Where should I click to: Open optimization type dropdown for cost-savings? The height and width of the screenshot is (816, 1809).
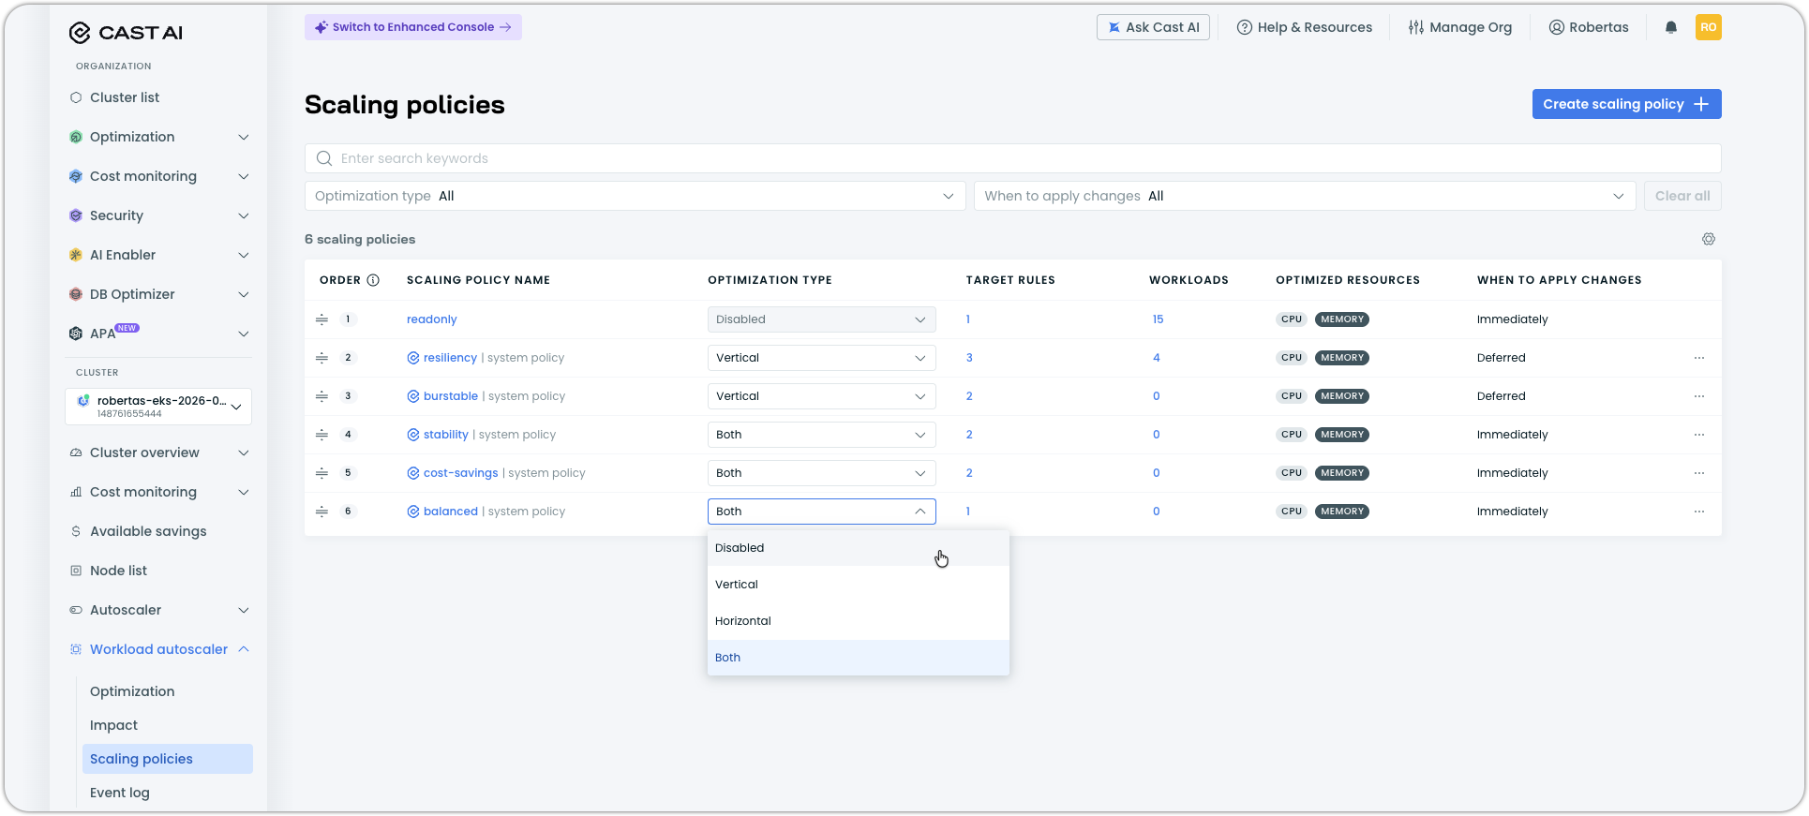821,473
